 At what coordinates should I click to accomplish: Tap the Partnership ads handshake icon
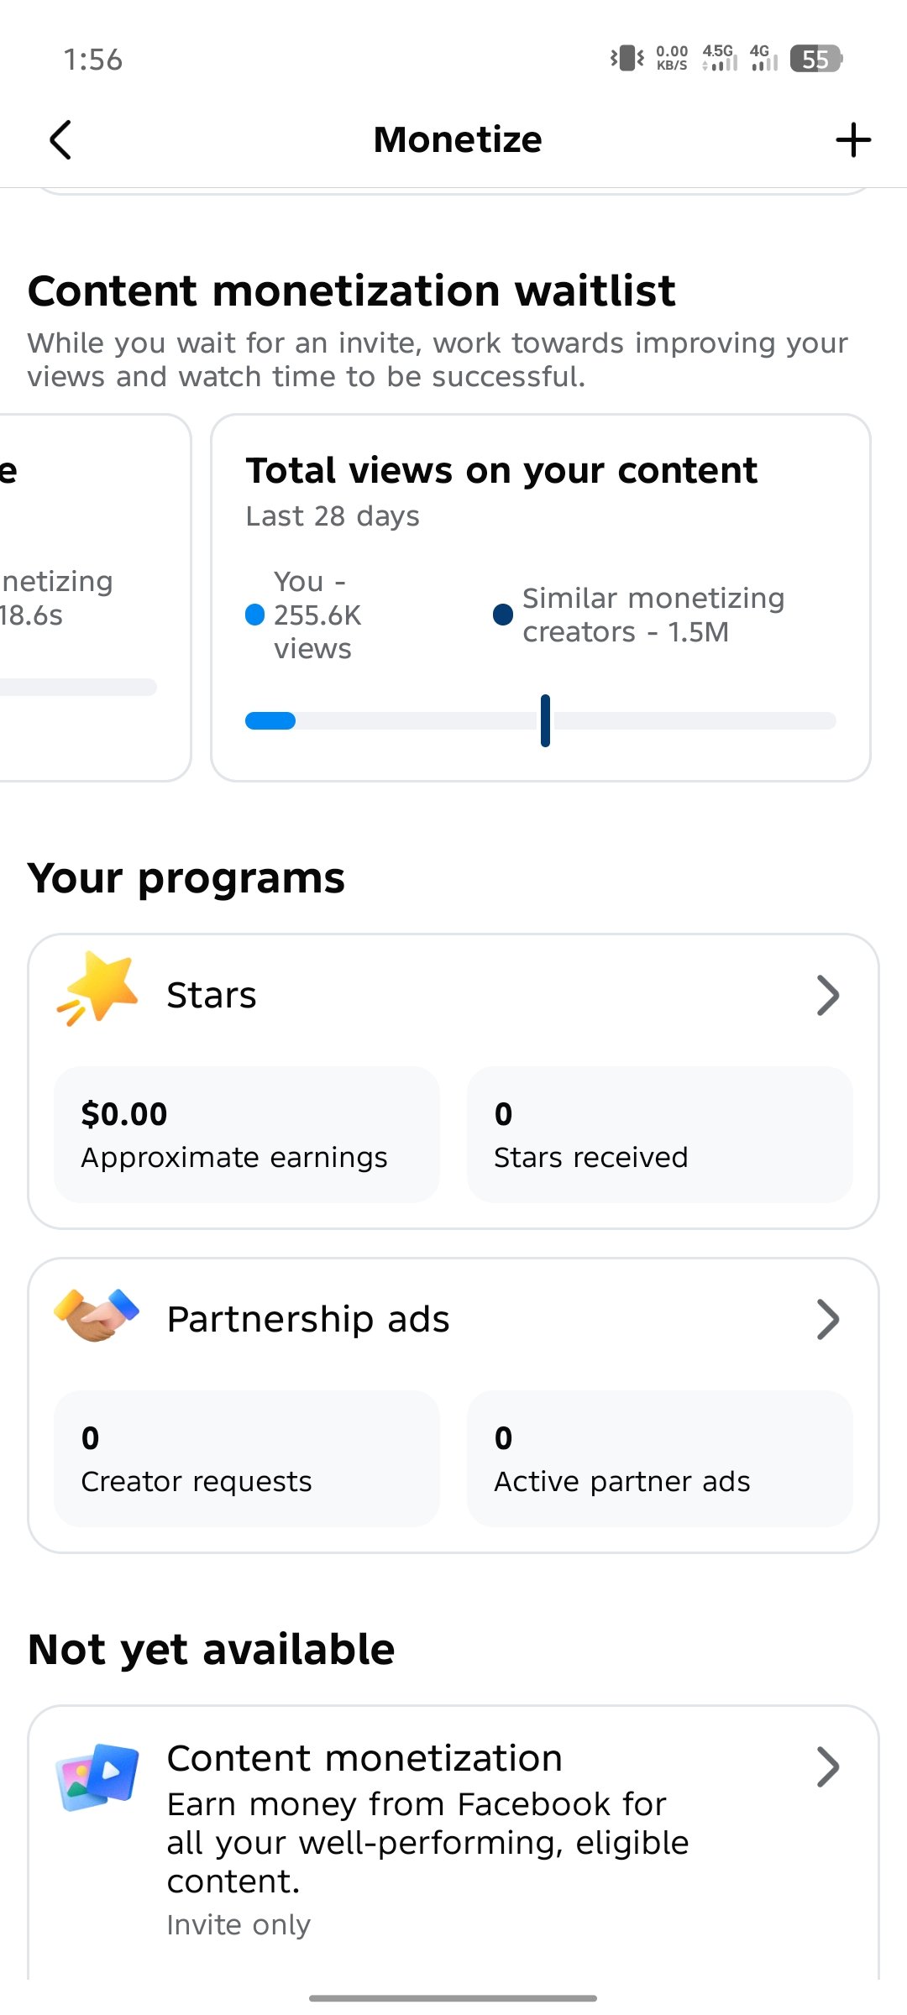coord(97,1316)
